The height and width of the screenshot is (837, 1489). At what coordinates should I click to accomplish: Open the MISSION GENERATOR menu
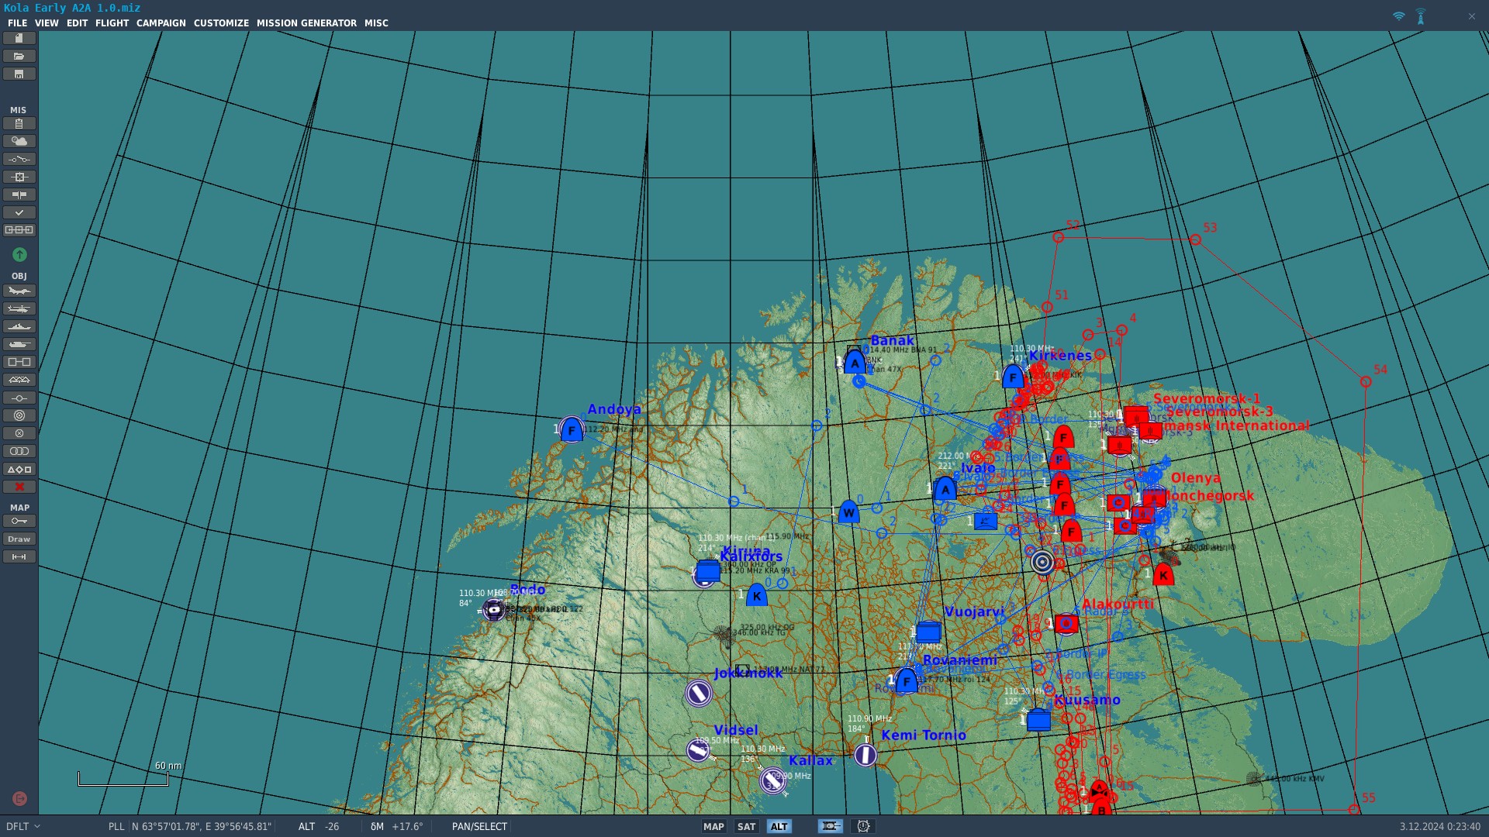306,23
